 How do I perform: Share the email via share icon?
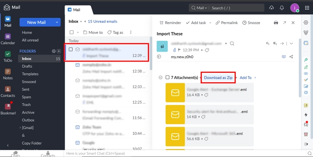click(x=291, y=57)
